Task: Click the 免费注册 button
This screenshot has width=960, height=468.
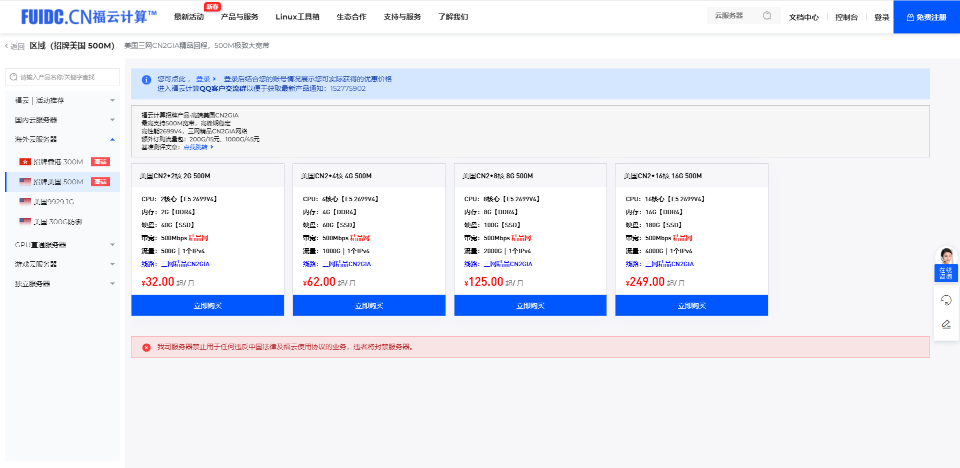Action: click(926, 17)
